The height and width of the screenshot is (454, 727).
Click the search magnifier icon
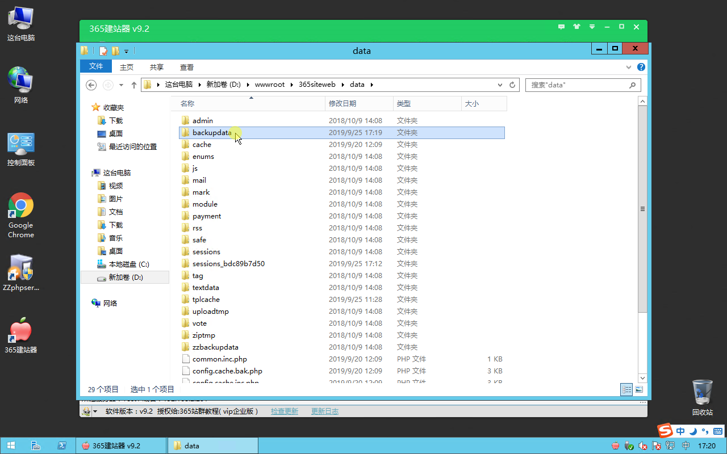tap(633, 85)
